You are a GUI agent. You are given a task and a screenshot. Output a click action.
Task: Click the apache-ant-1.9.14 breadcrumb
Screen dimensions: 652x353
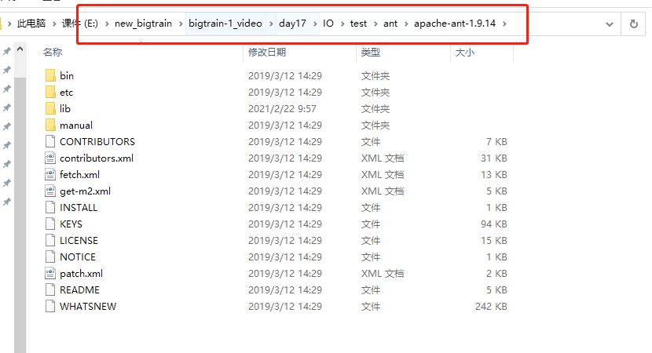(x=455, y=24)
